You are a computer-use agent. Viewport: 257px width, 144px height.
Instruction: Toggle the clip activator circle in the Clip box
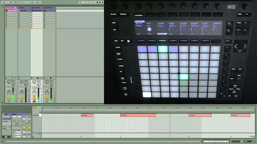(3, 114)
